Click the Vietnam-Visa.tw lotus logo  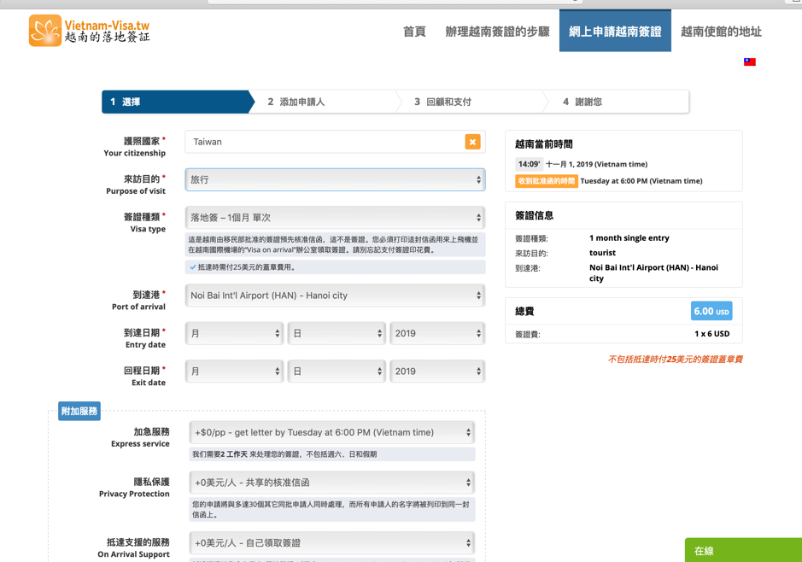[45, 31]
